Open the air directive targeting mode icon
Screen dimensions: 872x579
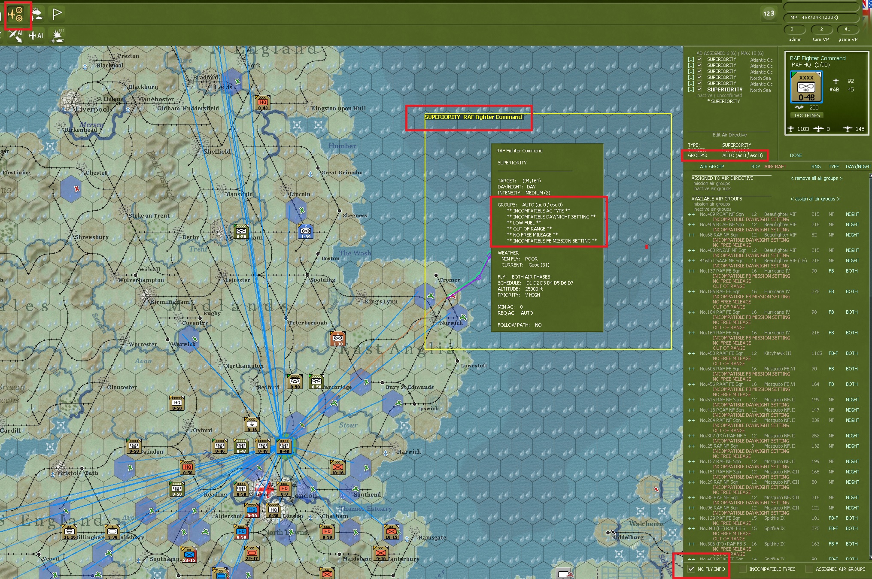pos(16,15)
